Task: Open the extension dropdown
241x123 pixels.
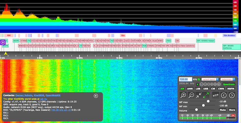Action: click(228, 79)
